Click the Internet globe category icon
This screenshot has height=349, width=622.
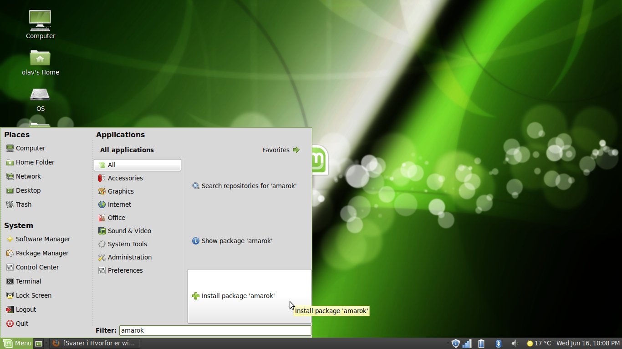click(102, 204)
